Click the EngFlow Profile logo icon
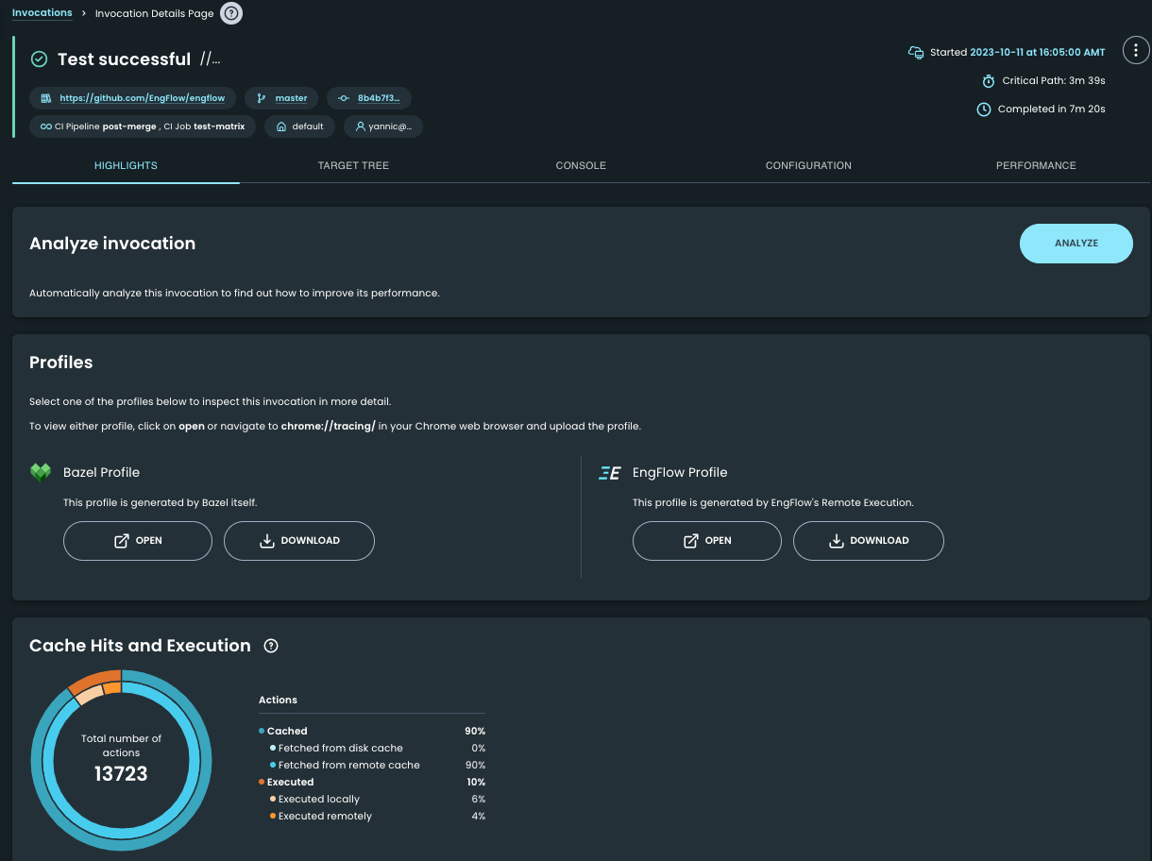This screenshot has height=861, width=1152. click(x=610, y=473)
